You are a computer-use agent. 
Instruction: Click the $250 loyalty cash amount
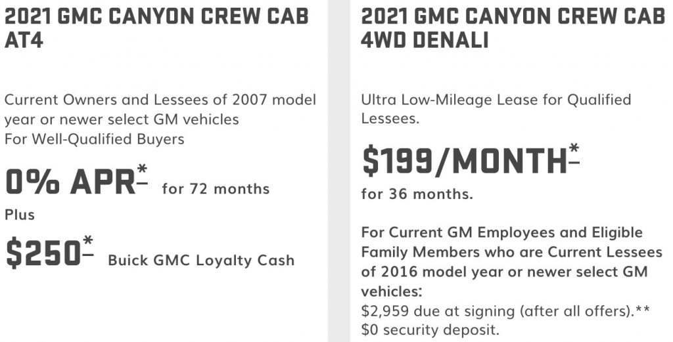pyautogui.click(x=43, y=254)
